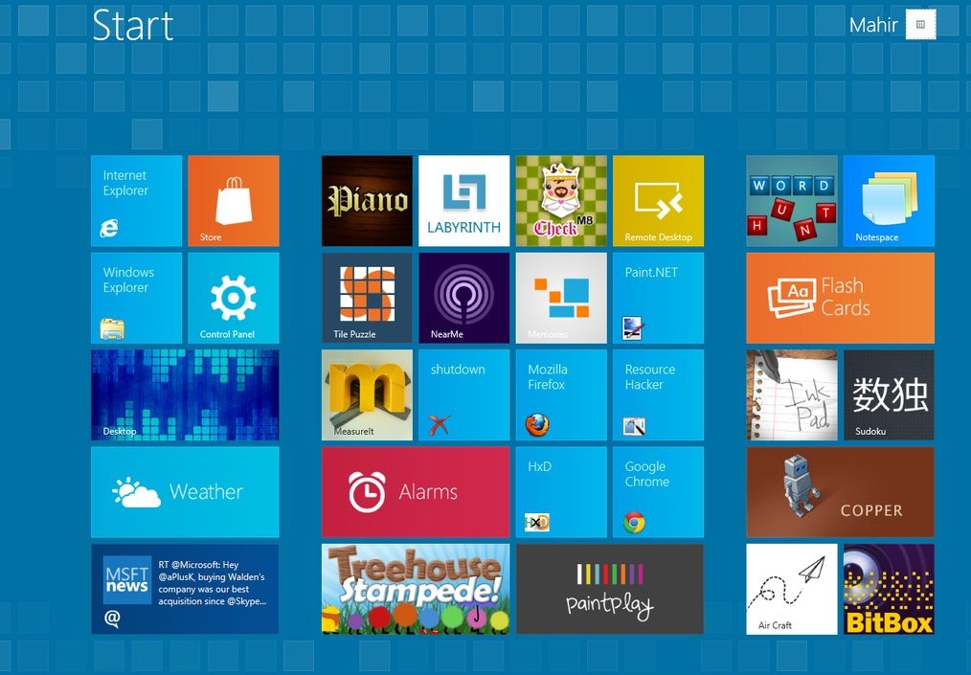The width and height of the screenshot is (971, 675).
Task: Launch Paint.NET tile
Action: point(658,298)
